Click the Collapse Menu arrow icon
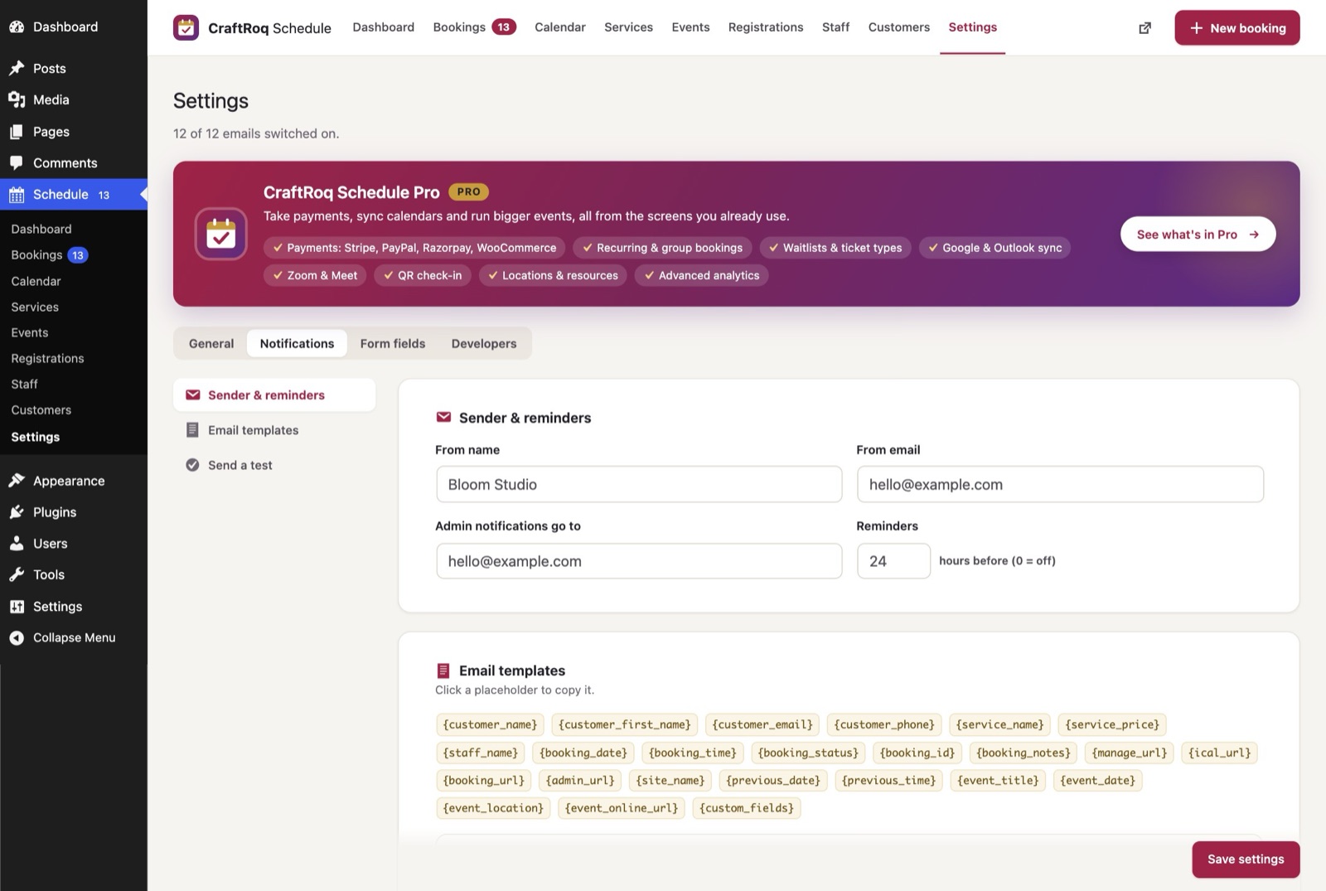This screenshot has width=1326, height=891. [x=17, y=637]
